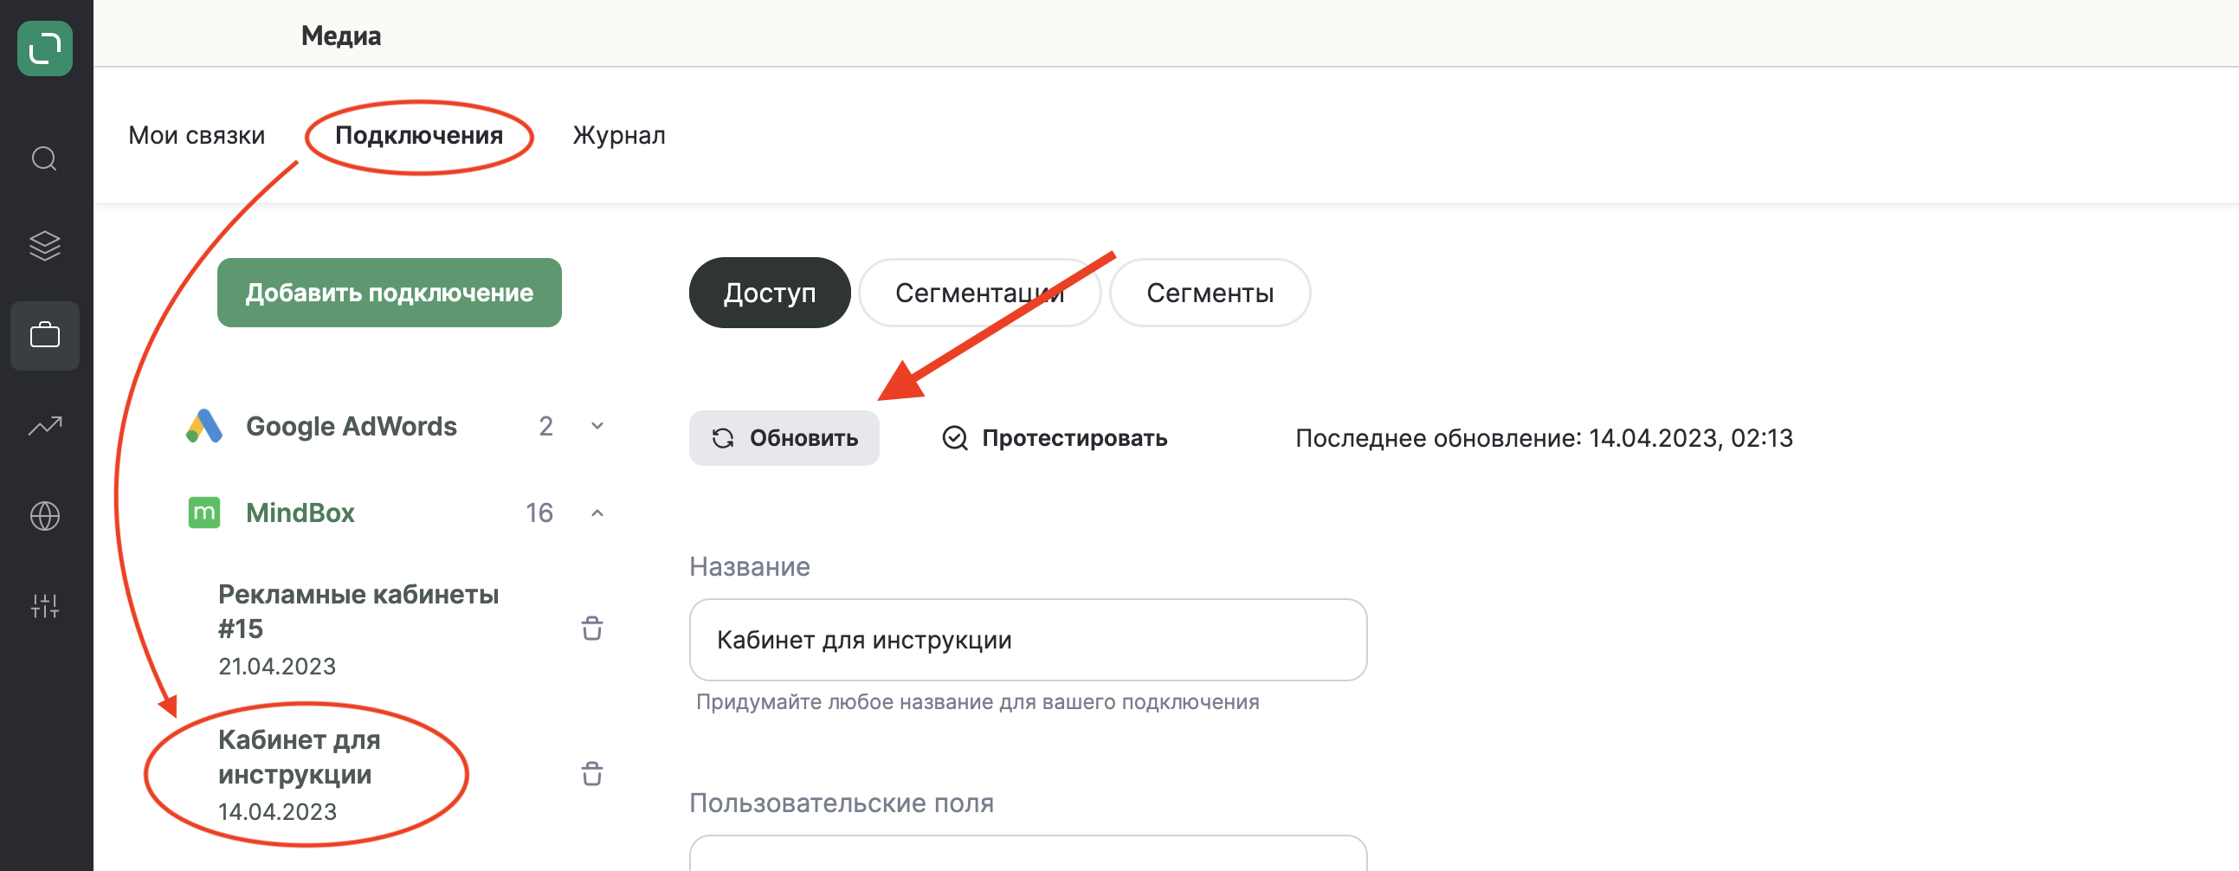Click the MindBox logo icon
The width and height of the screenshot is (2239, 871).
(x=204, y=513)
